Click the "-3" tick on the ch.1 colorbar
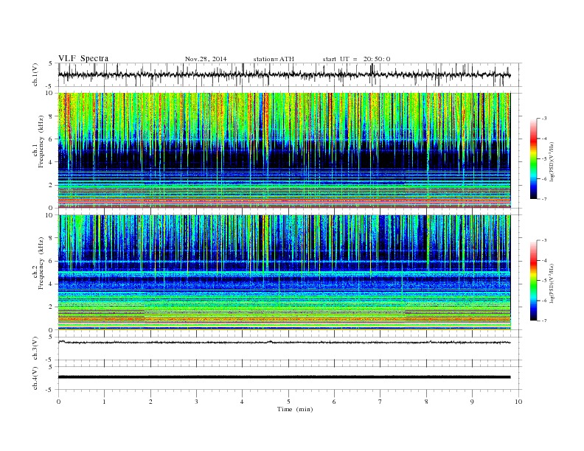The height and width of the screenshot is (451, 584). [543, 119]
